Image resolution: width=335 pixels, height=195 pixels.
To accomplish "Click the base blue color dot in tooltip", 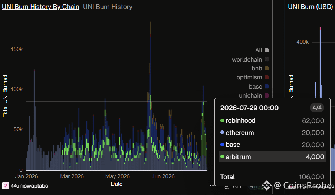I will [222, 145].
